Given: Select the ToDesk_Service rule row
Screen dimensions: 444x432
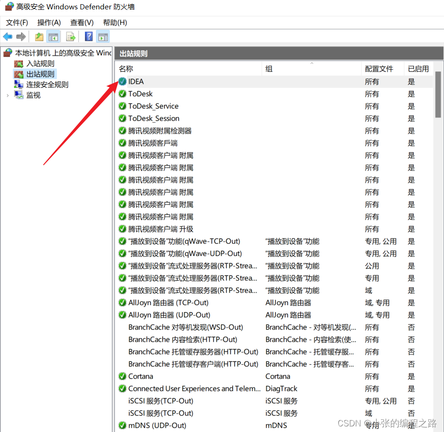Looking at the screenshot, I should [274, 106].
